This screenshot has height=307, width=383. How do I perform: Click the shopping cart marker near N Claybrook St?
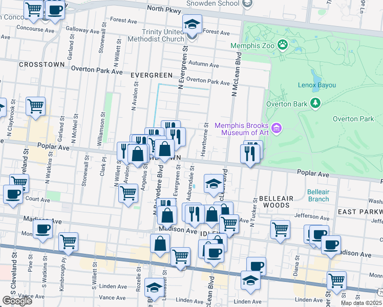point(36,106)
